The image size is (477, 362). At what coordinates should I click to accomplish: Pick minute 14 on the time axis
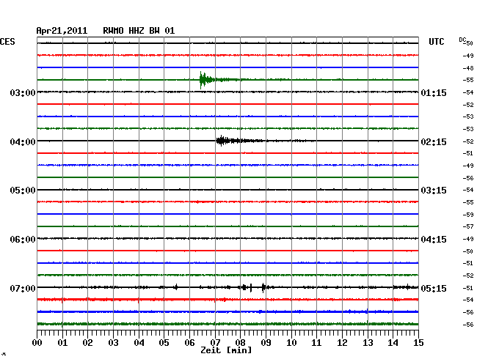click(393, 343)
